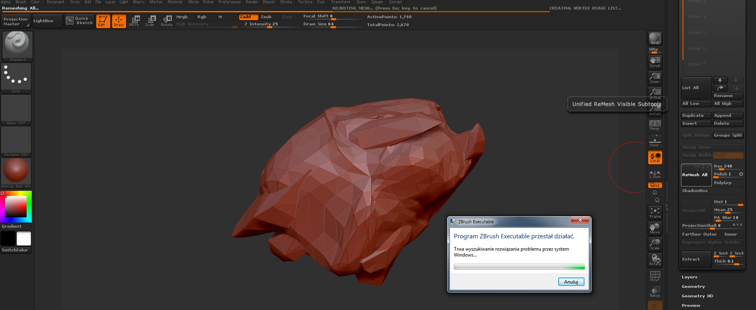Expand the Layers palette section

pyautogui.click(x=689, y=277)
